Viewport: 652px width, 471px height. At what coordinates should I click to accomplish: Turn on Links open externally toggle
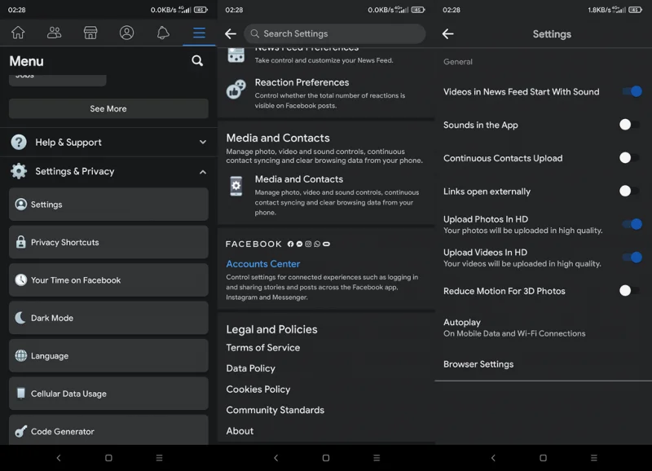pyautogui.click(x=629, y=191)
